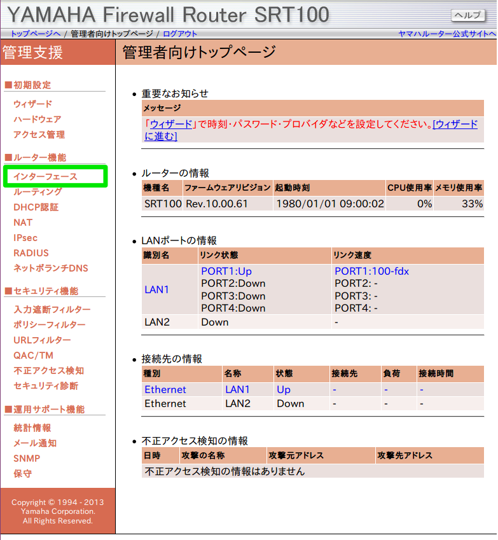Open セキュリティ診断 sidebar item

tap(46, 385)
